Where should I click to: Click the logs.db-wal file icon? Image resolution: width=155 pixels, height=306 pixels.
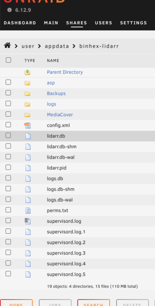coord(28,200)
